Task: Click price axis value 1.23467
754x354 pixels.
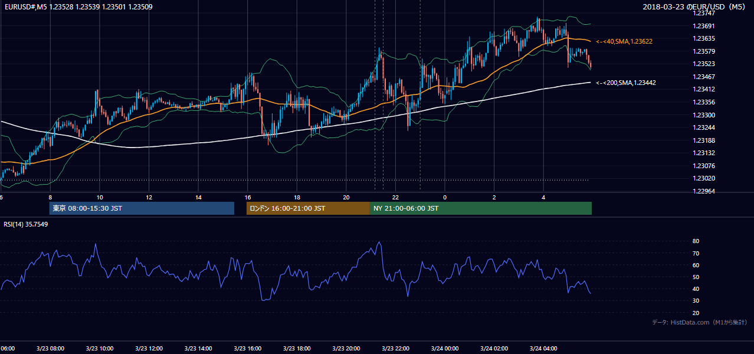Action: coord(703,77)
